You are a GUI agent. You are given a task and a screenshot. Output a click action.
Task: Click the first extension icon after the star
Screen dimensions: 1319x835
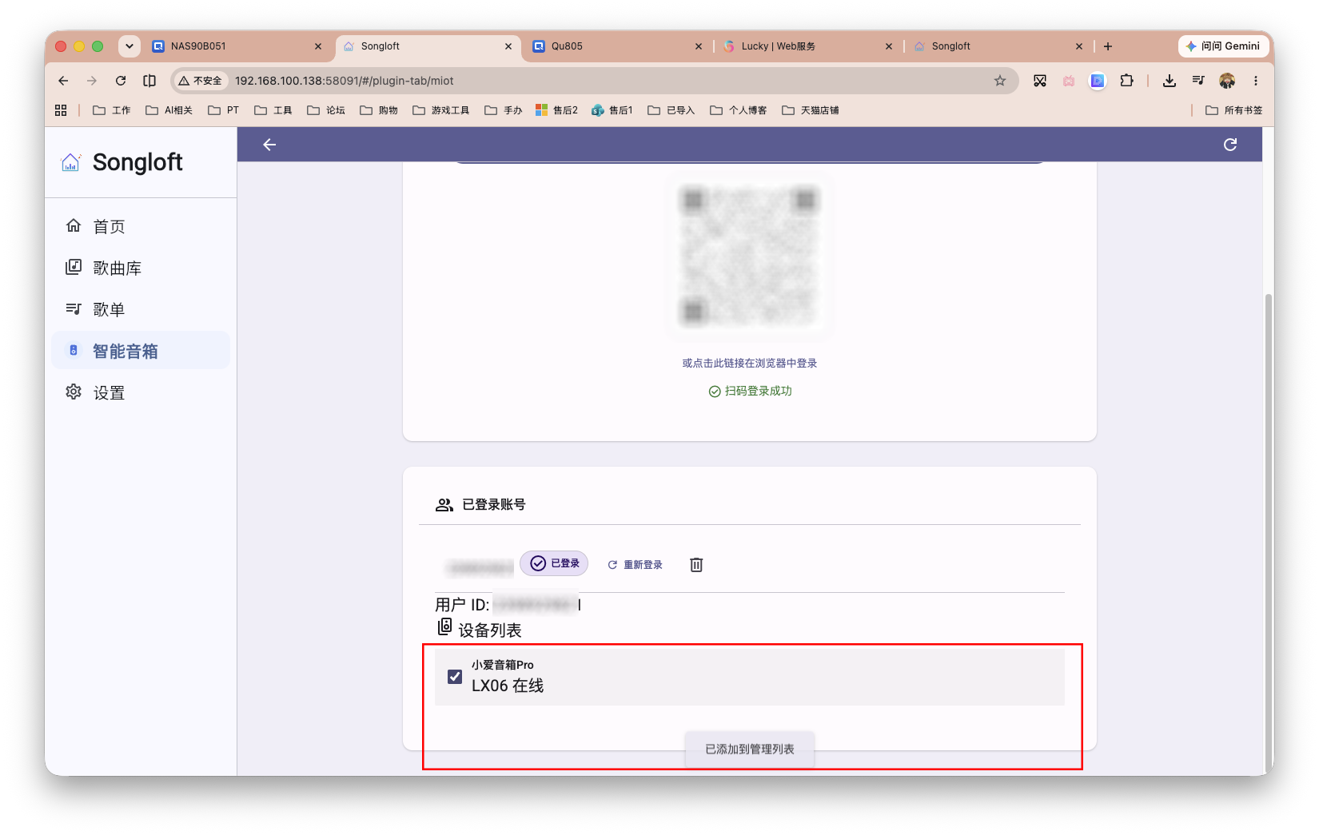[x=1040, y=81]
